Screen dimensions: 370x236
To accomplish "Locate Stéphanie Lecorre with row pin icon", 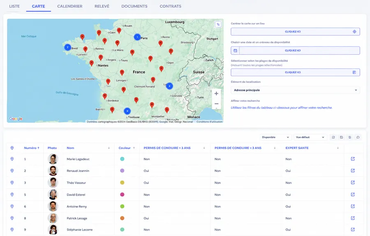I will pos(12,229).
